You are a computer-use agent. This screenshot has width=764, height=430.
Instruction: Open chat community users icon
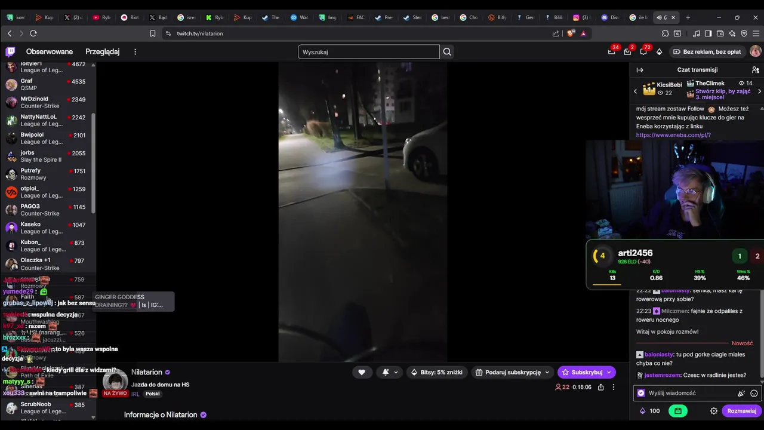pos(756,70)
